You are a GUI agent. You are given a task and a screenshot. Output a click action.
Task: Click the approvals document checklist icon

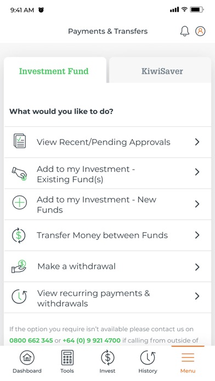click(20, 141)
